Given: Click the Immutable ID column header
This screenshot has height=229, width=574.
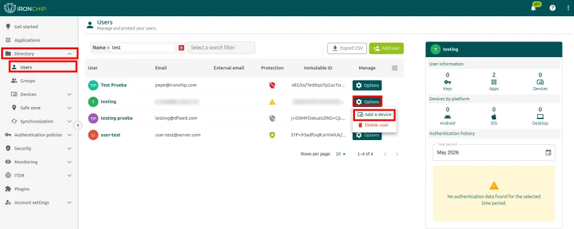Looking at the screenshot, I should (x=318, y=68).
